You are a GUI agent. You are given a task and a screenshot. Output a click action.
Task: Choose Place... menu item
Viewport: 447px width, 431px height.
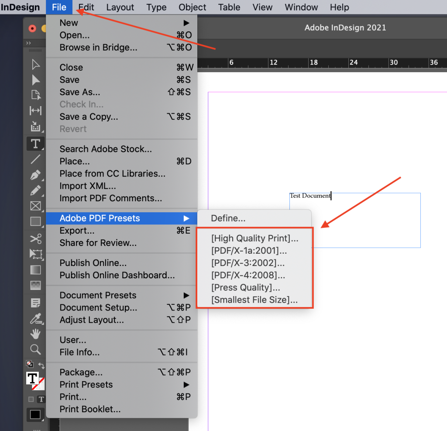[122, 162]
